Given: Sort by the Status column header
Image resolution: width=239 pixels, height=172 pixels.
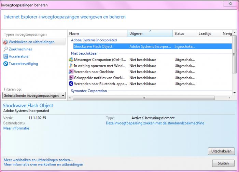Looking at the screenshot, I should click(185, 34).
